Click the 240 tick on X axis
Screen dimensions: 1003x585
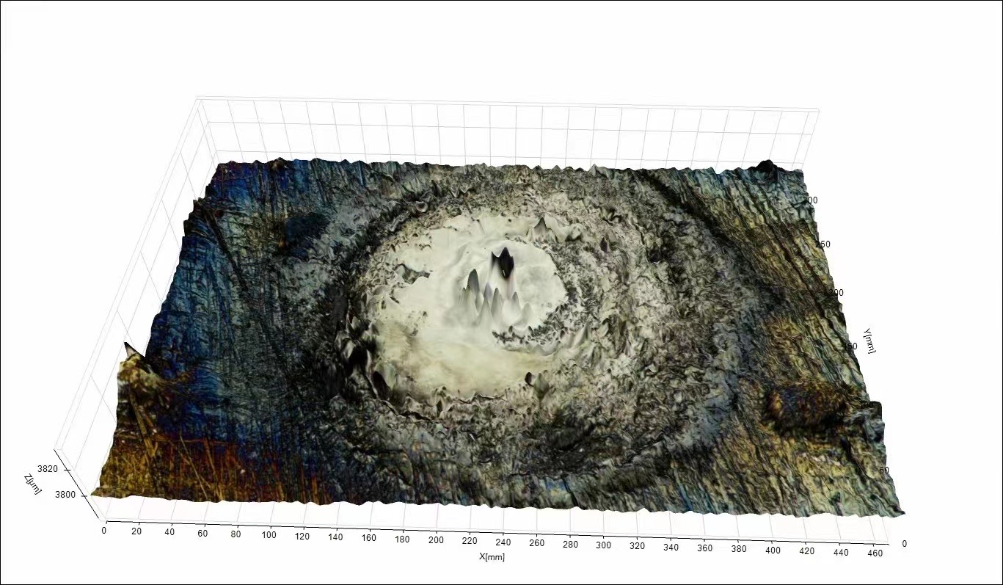pos(503,542)
